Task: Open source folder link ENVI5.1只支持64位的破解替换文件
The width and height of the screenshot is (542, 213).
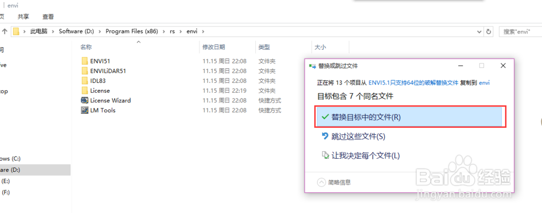Action: tap(414, 83)
